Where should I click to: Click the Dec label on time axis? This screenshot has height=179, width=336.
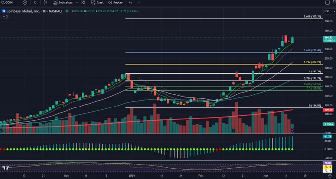click(66, 176)
